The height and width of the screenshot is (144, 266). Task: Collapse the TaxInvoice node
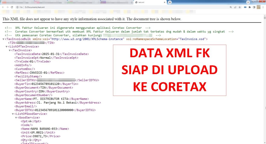click(x=10, y=50)
